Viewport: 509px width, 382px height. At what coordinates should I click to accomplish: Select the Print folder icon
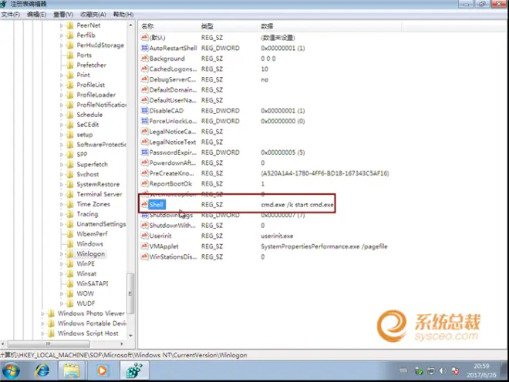click(69, 75)
